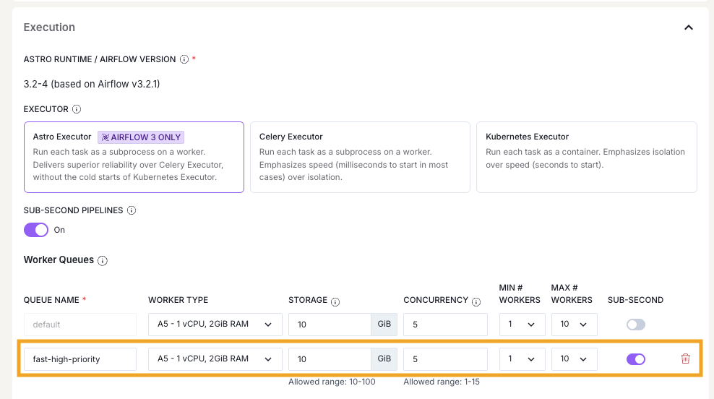Open worker type dropdown for fast-high-priority queue
Image resolution: width=714 pixels, height=399 pixels.
pyautogui.click(x=215, y=359)
